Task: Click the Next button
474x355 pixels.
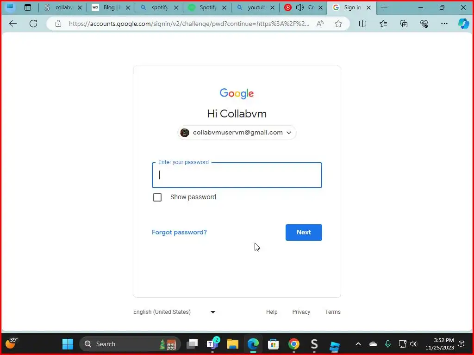Action: pyautogui.click(x=304, y=232)
